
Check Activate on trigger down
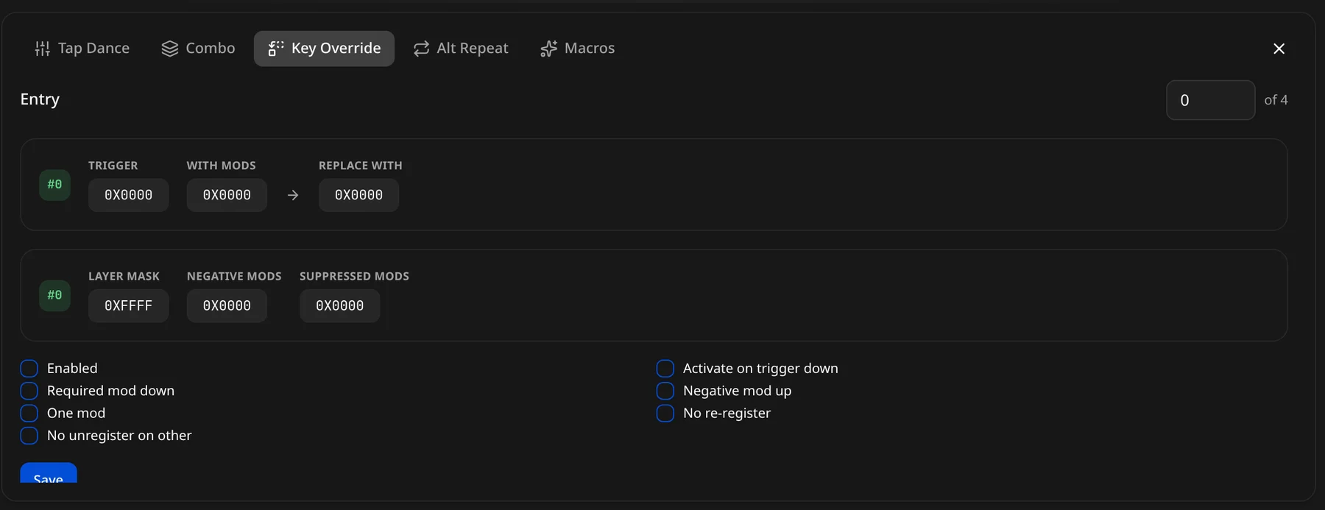click(665, 368)
